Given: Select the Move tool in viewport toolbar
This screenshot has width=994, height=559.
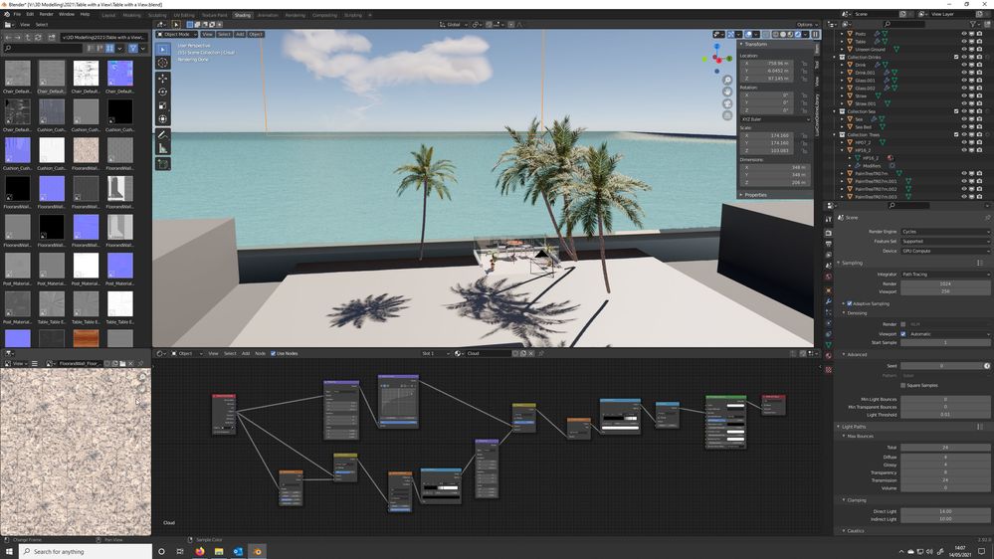Looking at the screenshot, I should 163,79.
